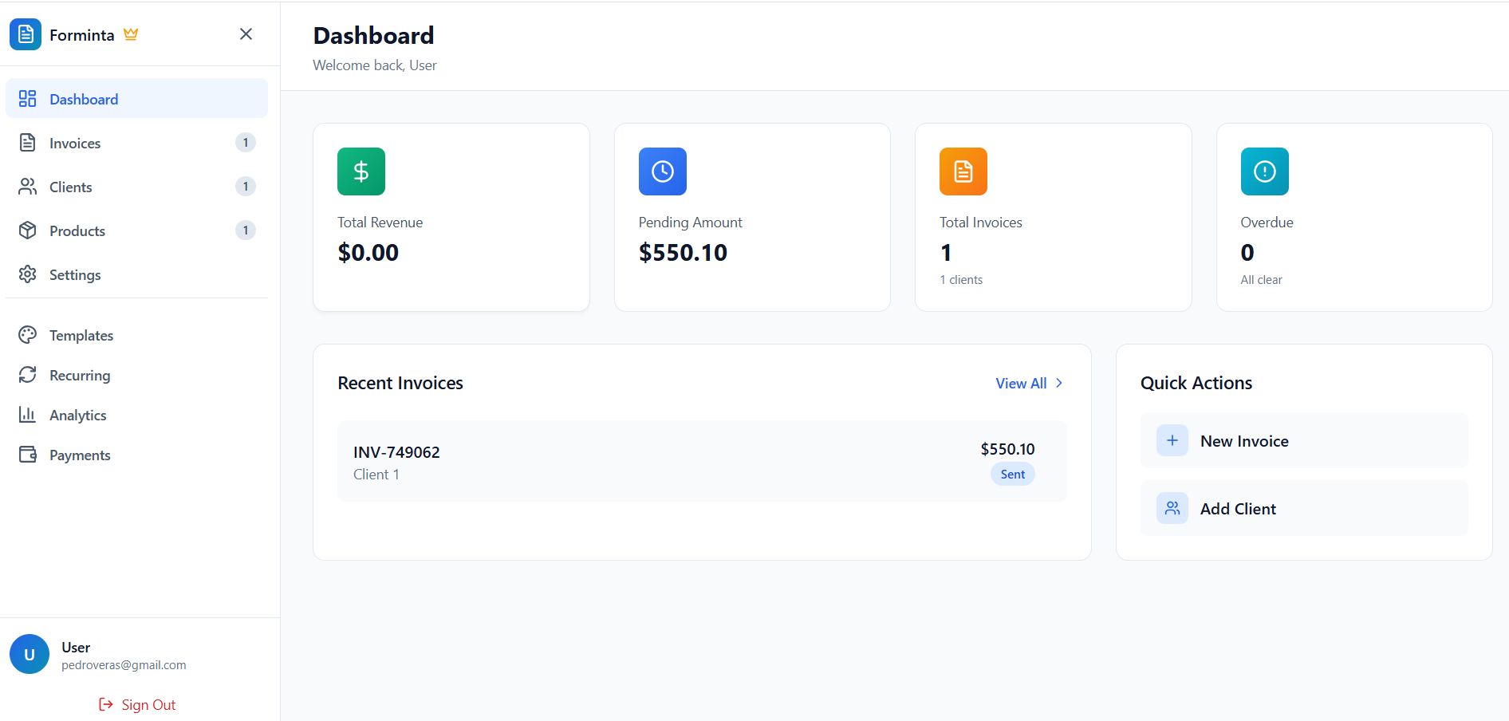1509x721 pixels.
Task: Click the Total Revenue $0.00 value
Action: [x=368, y=253]
